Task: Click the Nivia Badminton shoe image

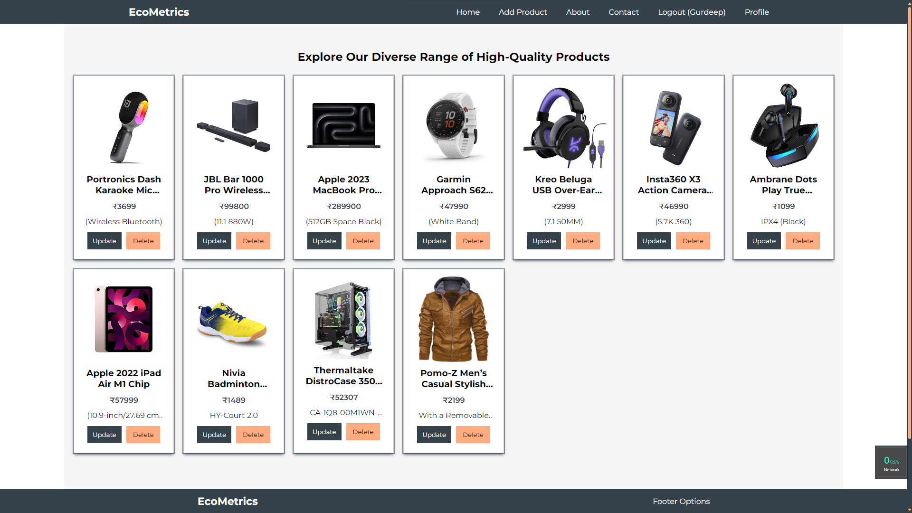Action: [x=234, y=319]
